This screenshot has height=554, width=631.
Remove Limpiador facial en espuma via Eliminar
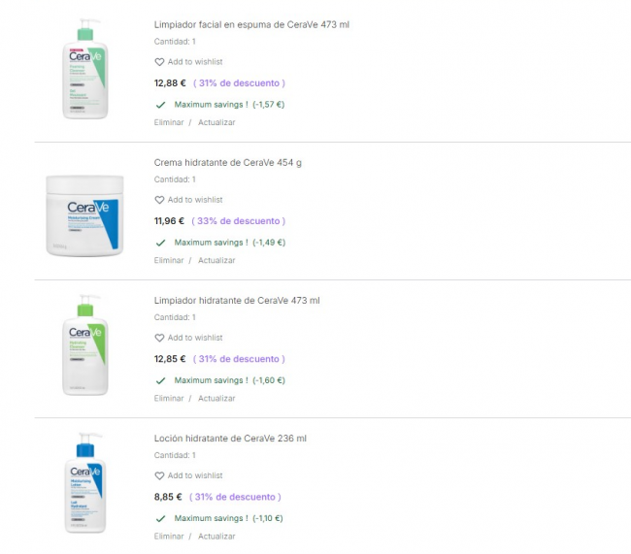click(169, 122)
